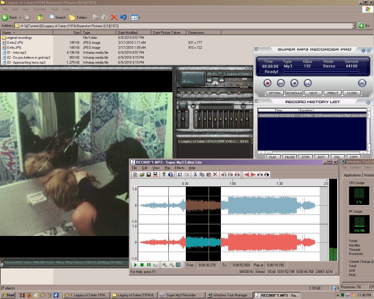Play audio in Mp3 Editor
This screenshot has height=299, width=374.
[x=135, y=265]
